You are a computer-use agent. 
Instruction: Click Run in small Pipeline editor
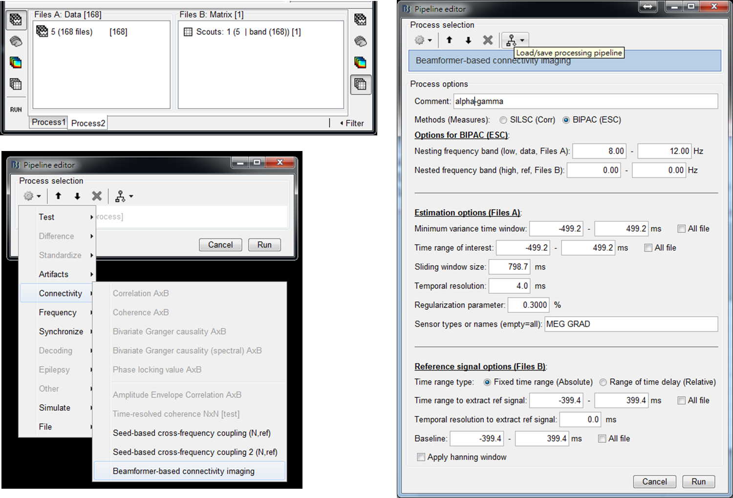pyautogui.click(x=264, y=245)
